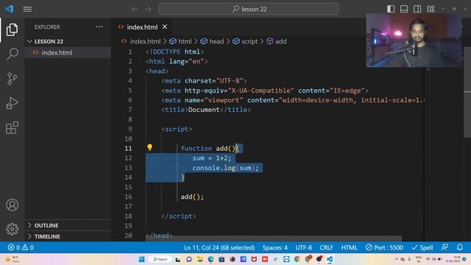Viewport: 471px width, 265px height.
Task: Go forward with the right arrow
Action: click(148, 9)
